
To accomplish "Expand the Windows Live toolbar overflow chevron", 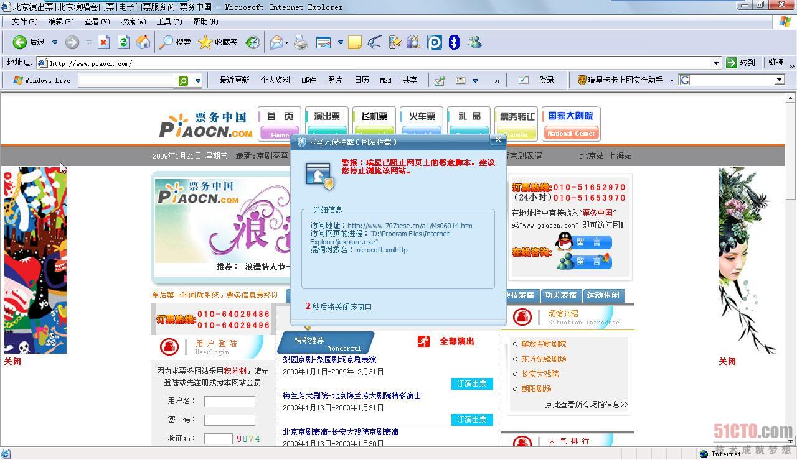I will [497, 80].
